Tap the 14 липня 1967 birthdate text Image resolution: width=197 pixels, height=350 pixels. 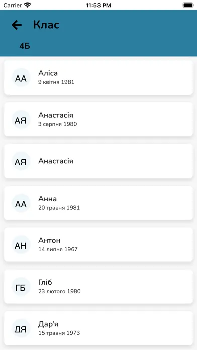coord(58,249)
